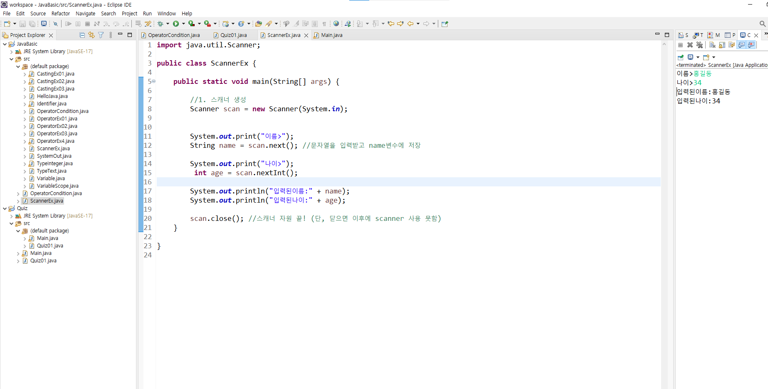Click the editor scrollbar up arrow
This screenshot has width=768, height=389.
(664, 44)
